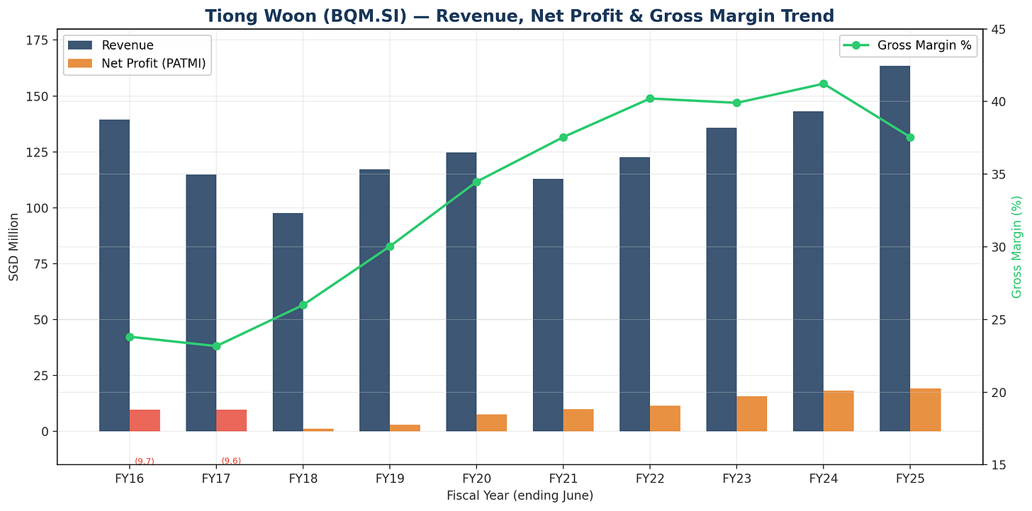
Task: Click the FY23 Revenue bar
Action: [722, 280]
